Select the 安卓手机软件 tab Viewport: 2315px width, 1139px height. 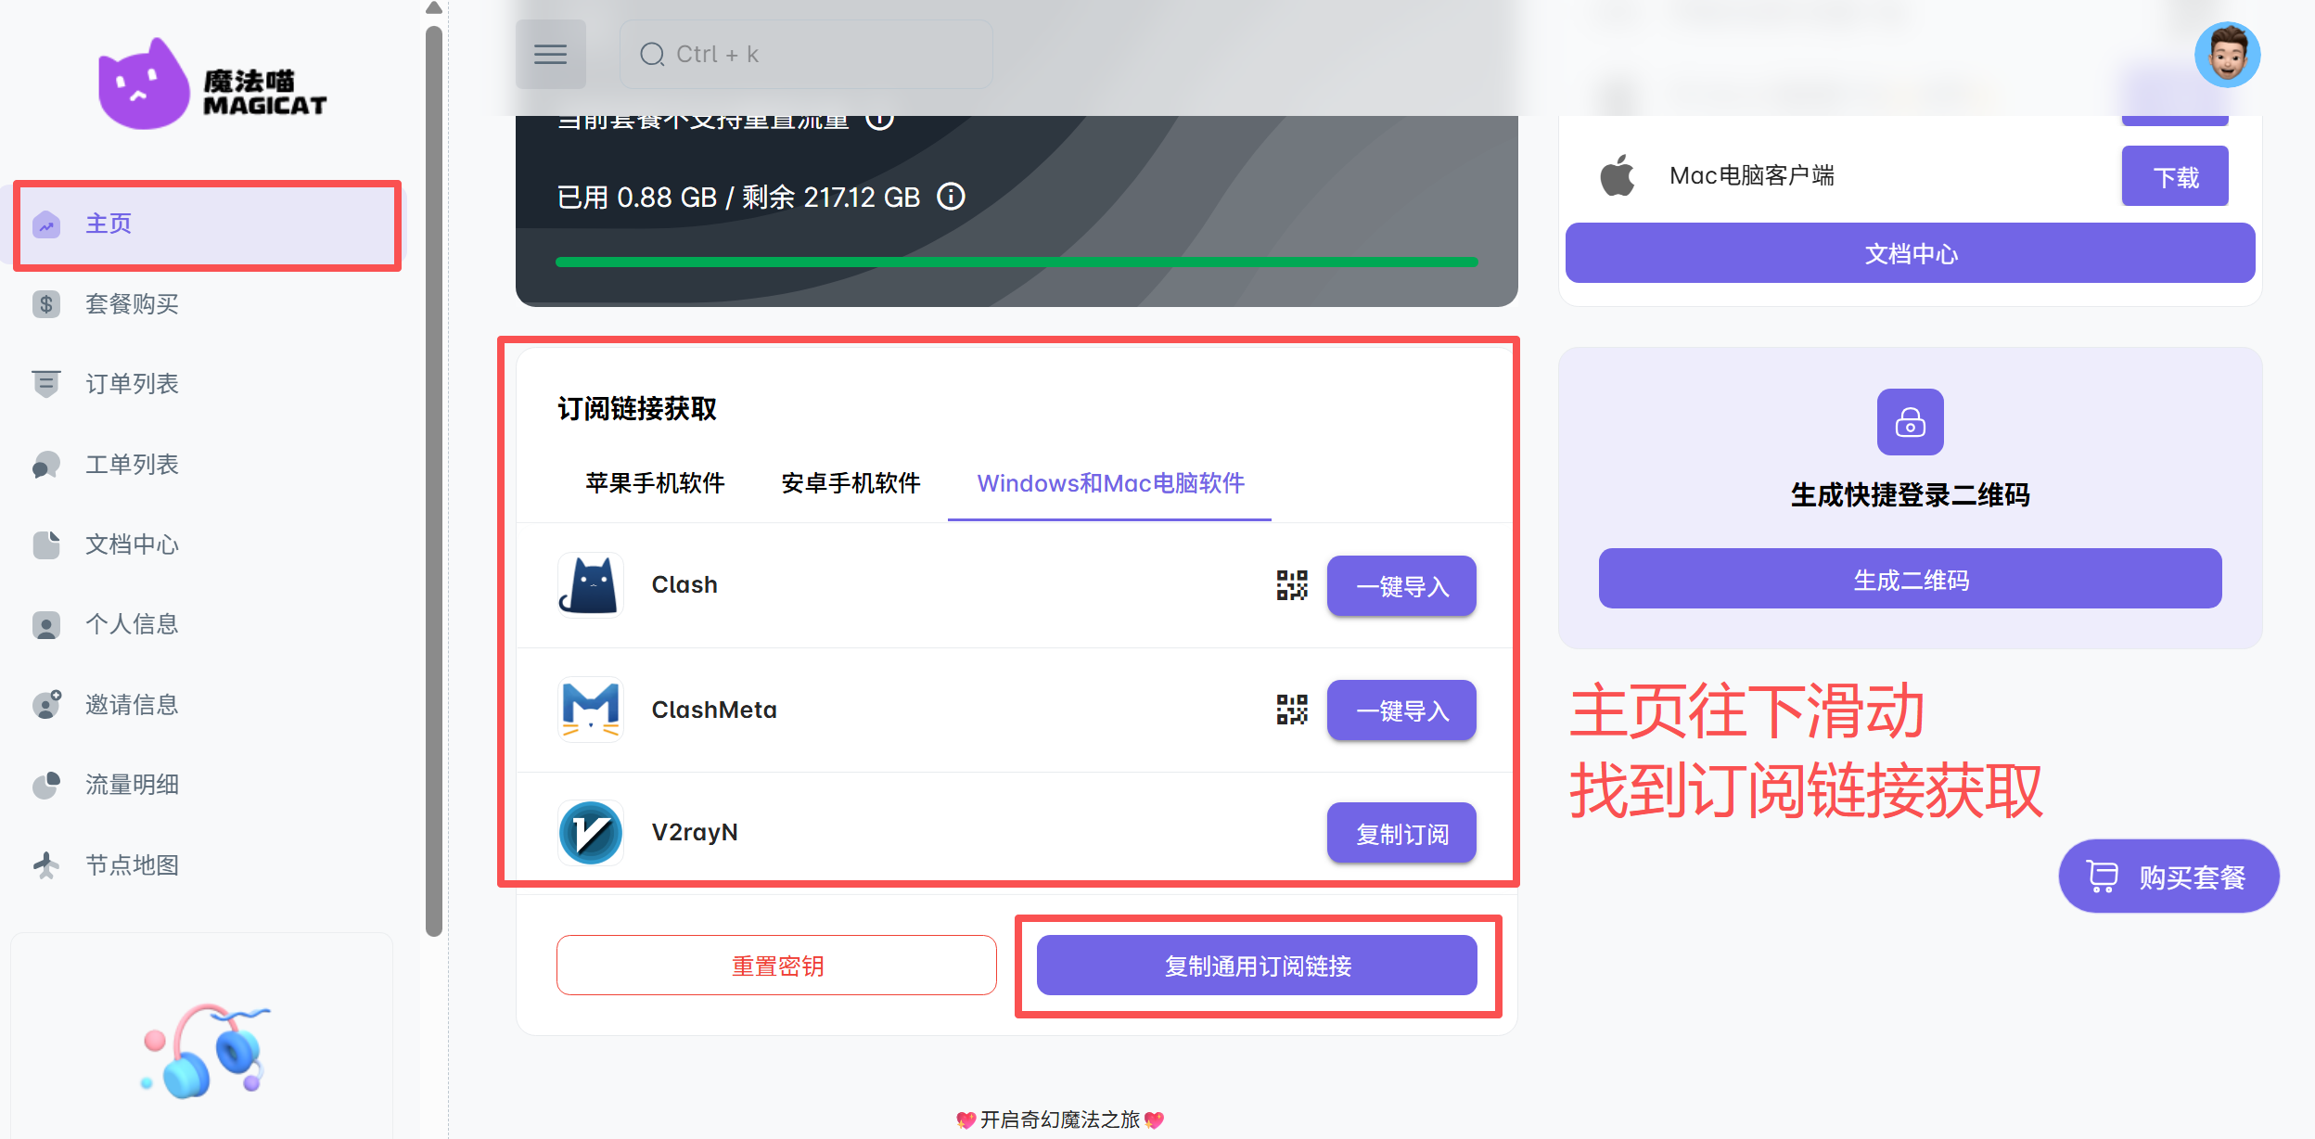point(851,483)
